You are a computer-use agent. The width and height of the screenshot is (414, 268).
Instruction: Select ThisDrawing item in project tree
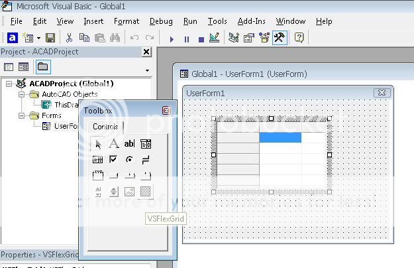coord(66,105)
